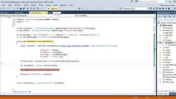
Task: Collapse the Controllers folder
Action: [x=160, y=43]
